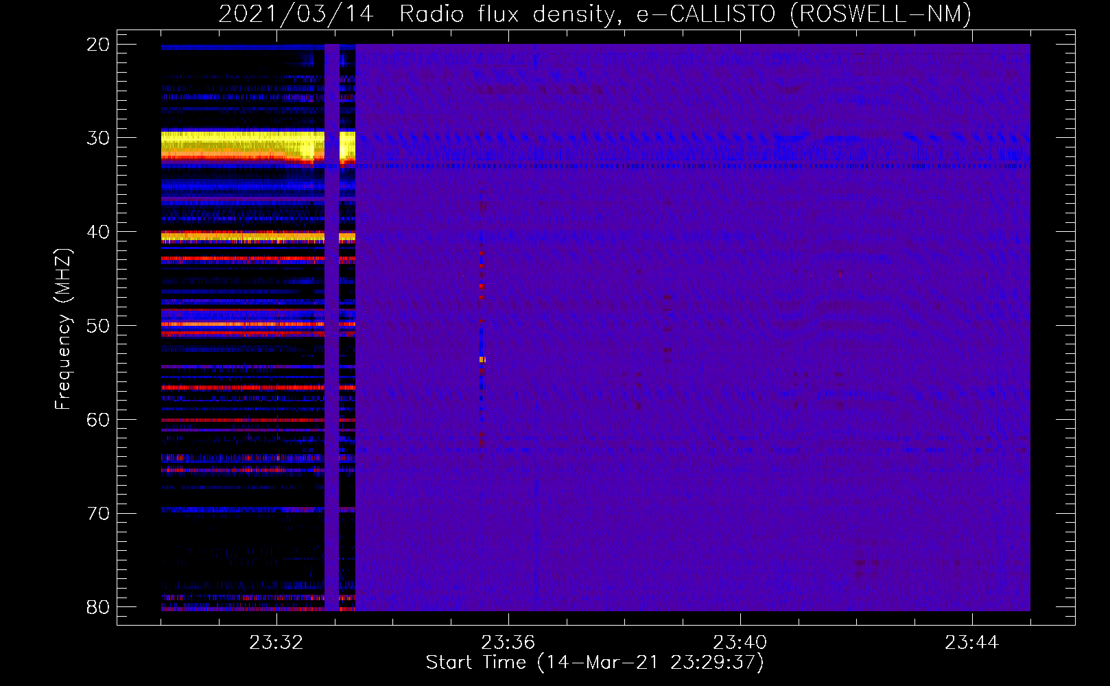The image size is (1110, 686).
Task: Click the orange-red band at 50 MHz
Action: pos(243,324)
